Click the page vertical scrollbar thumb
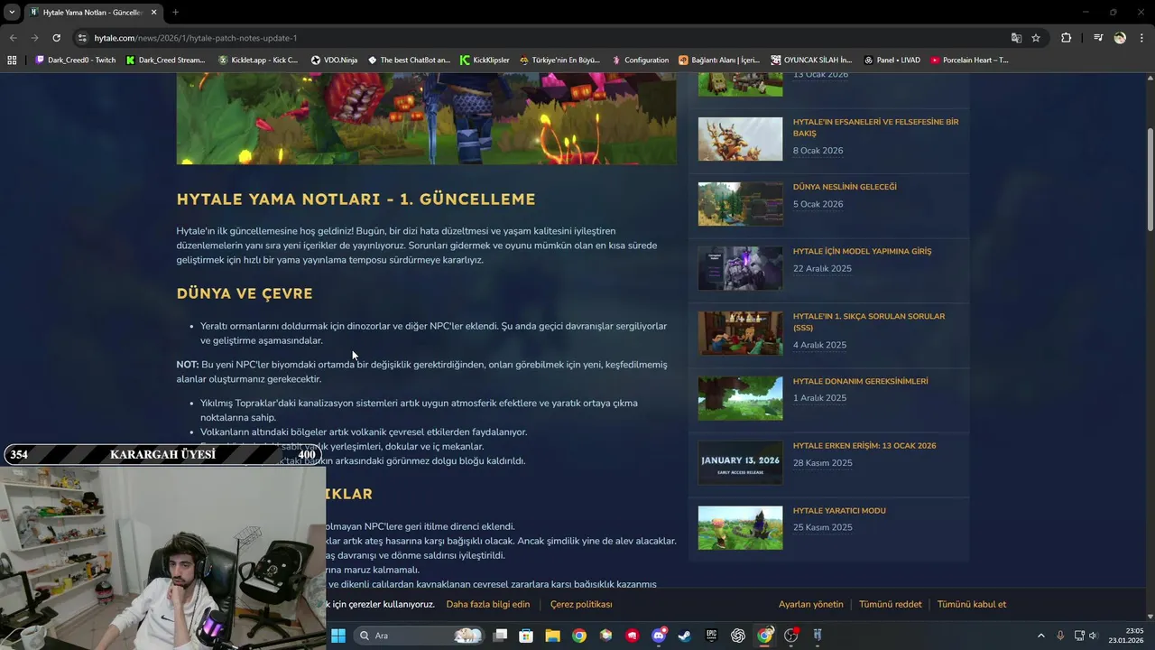1155x650 pixels. 1150,180
